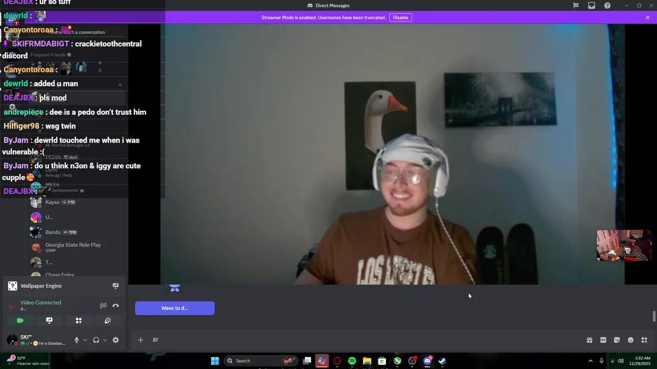657x369 pixels.
Task: Expand microphone input options arrow
Action: [85, 340]
